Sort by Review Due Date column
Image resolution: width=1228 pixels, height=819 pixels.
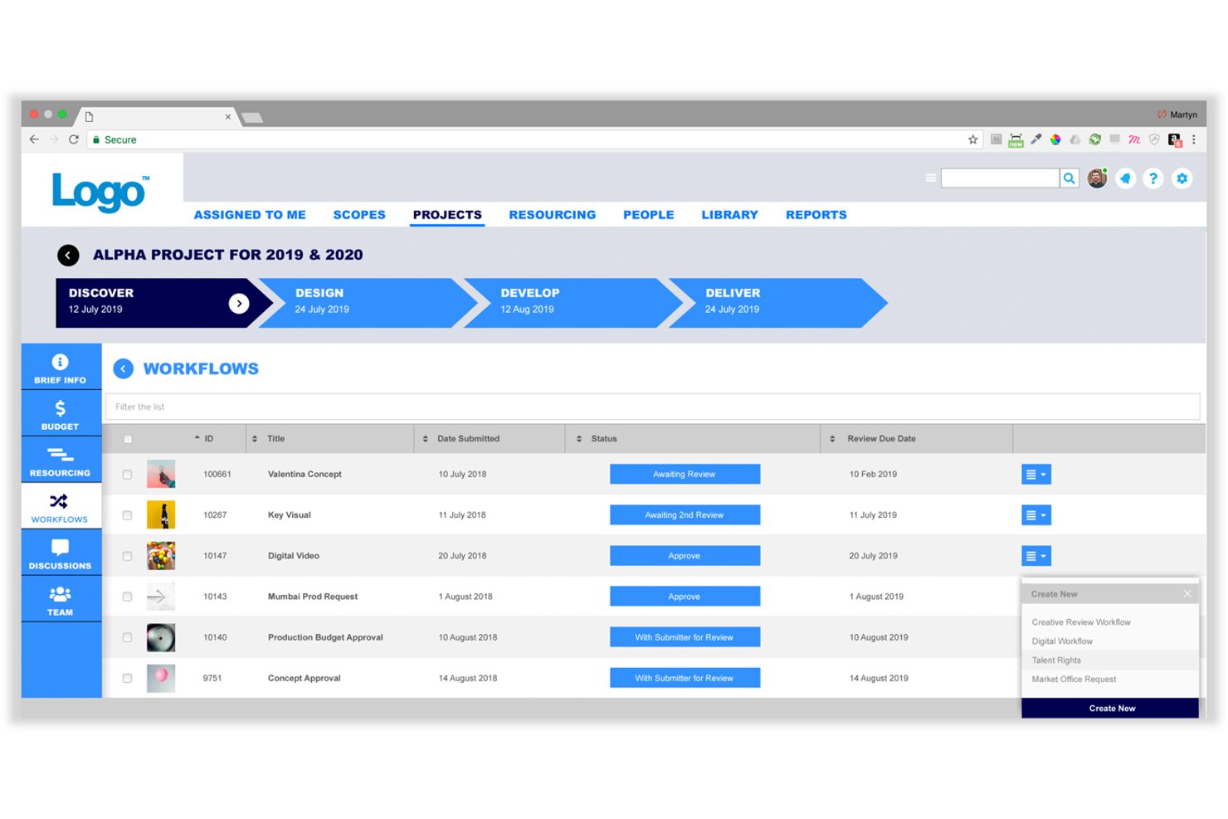click(x=873, y=439)
